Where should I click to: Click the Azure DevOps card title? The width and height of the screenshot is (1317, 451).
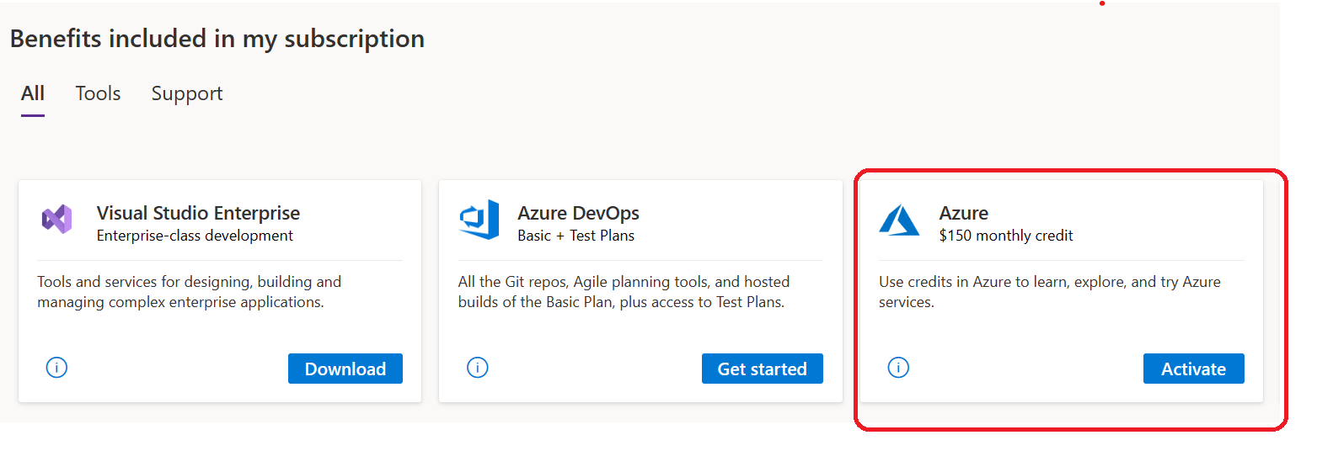[x=578, y=213]
